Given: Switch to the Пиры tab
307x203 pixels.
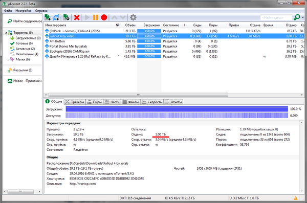Looking at the screenshot, I should click(x=95, y=102).
